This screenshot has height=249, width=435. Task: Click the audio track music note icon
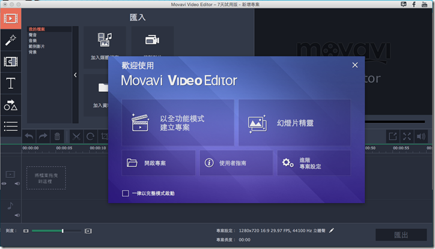[10, 206]
